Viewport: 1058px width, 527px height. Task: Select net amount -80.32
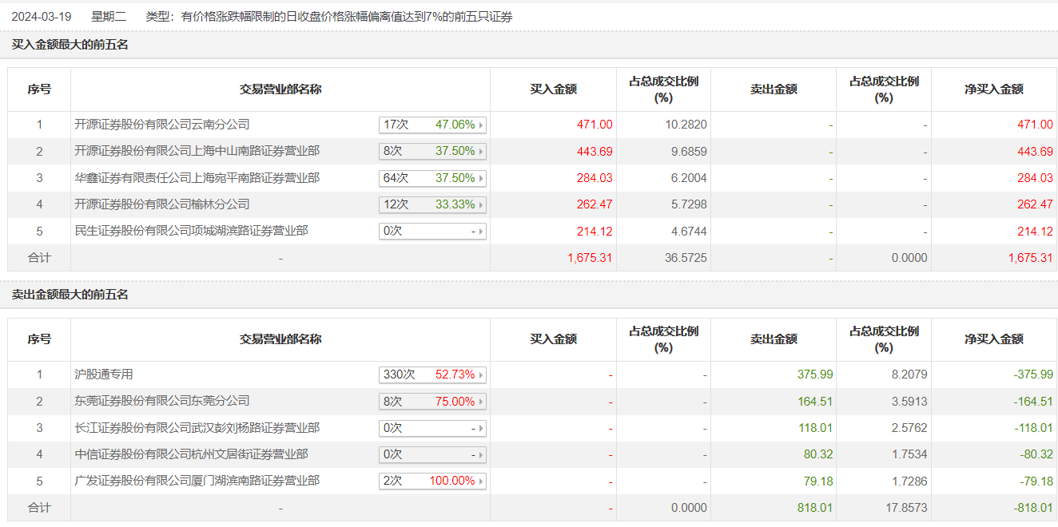[x=1036, y=454]
